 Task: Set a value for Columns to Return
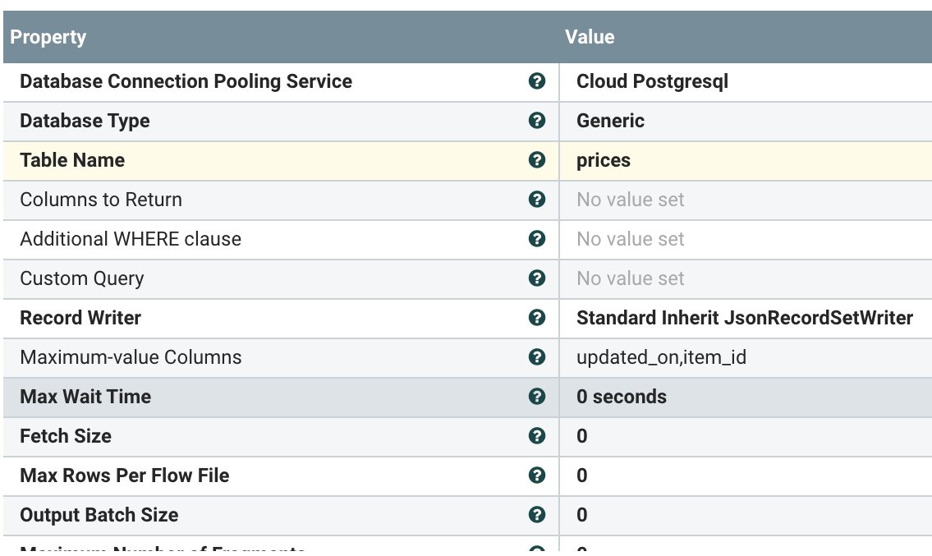[630, 200]
